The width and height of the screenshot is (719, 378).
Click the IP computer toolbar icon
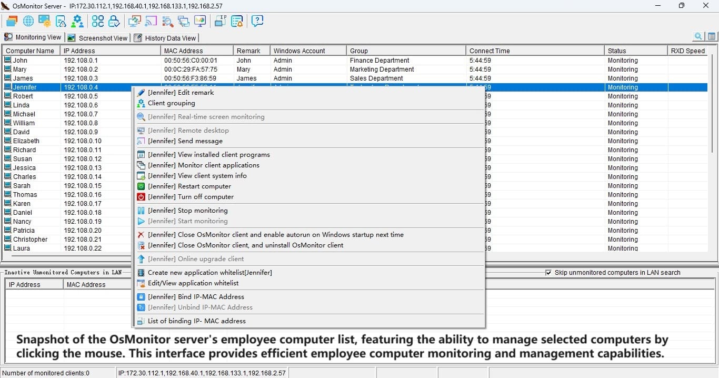[x=221, y=21]
